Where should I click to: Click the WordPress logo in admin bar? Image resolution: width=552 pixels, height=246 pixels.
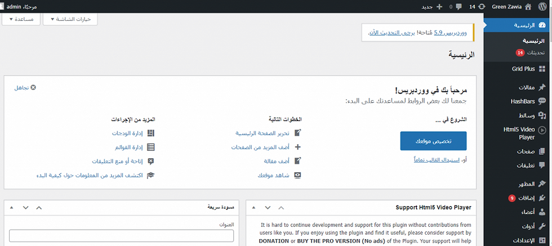click(542, 6)
